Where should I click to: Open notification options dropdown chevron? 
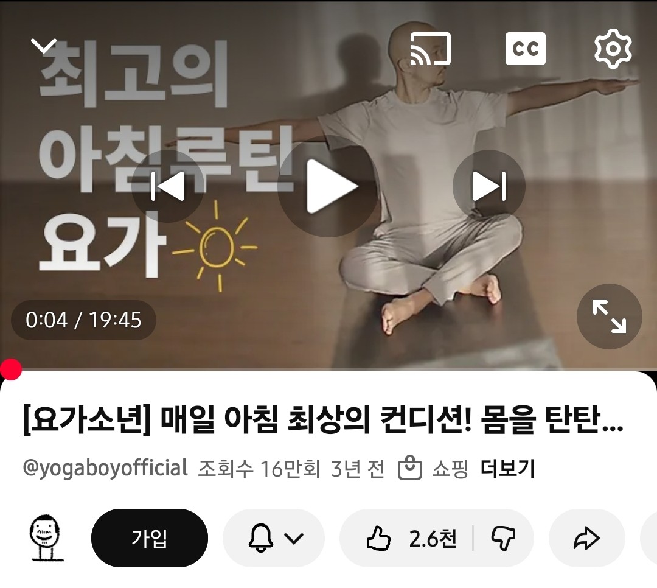(294, 538)
